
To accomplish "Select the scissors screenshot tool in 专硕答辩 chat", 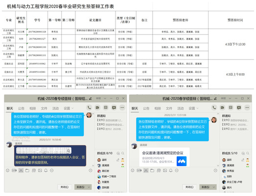I will tap(21, 170).
